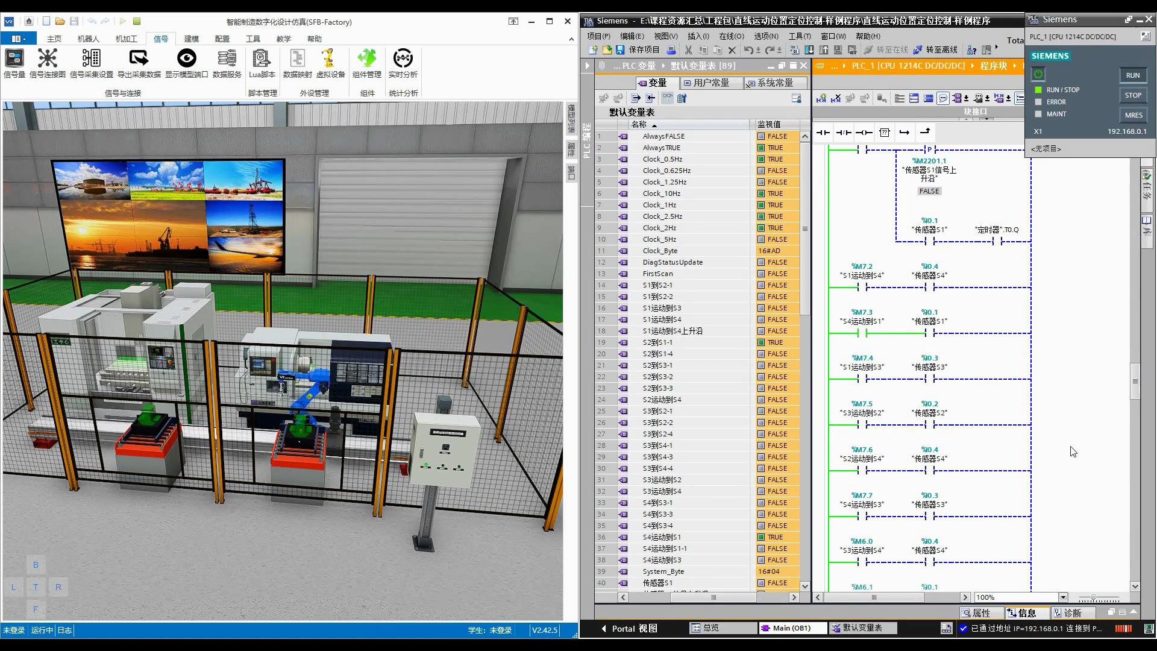Toggle the Clock_1Hz monitor value checkbox
The height and width of the screenshot is (651, 1157).
pos(761,205)
